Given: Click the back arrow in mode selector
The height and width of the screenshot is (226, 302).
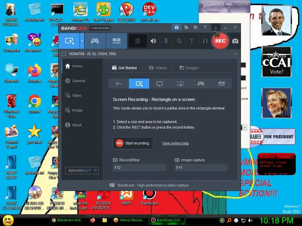Looking at the screenshot, I should pyautogui.click(x=119, y=84).
